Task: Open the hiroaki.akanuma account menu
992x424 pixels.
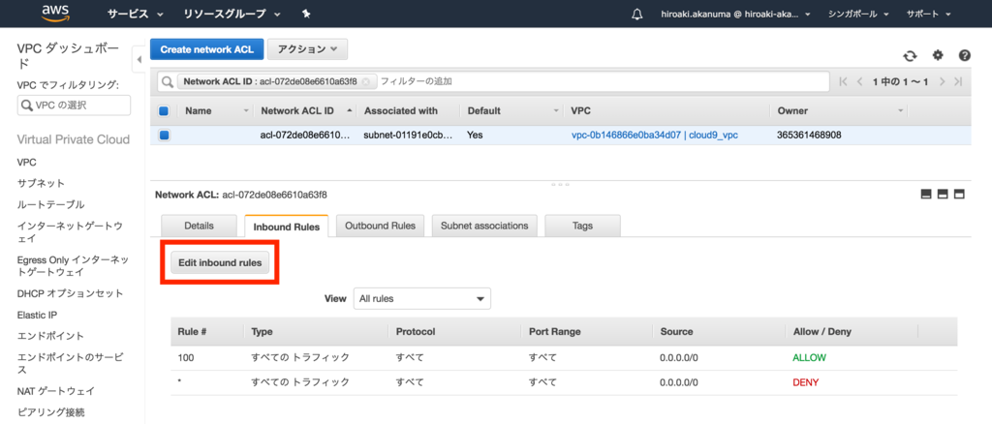Action: [735, 14]
